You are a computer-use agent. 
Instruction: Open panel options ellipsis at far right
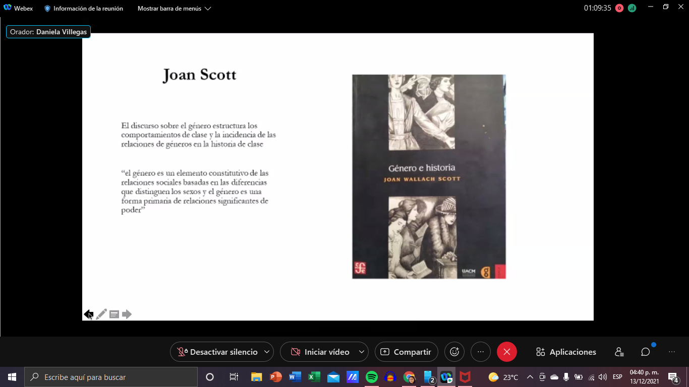pyautogui.click(x=672, y=352)
